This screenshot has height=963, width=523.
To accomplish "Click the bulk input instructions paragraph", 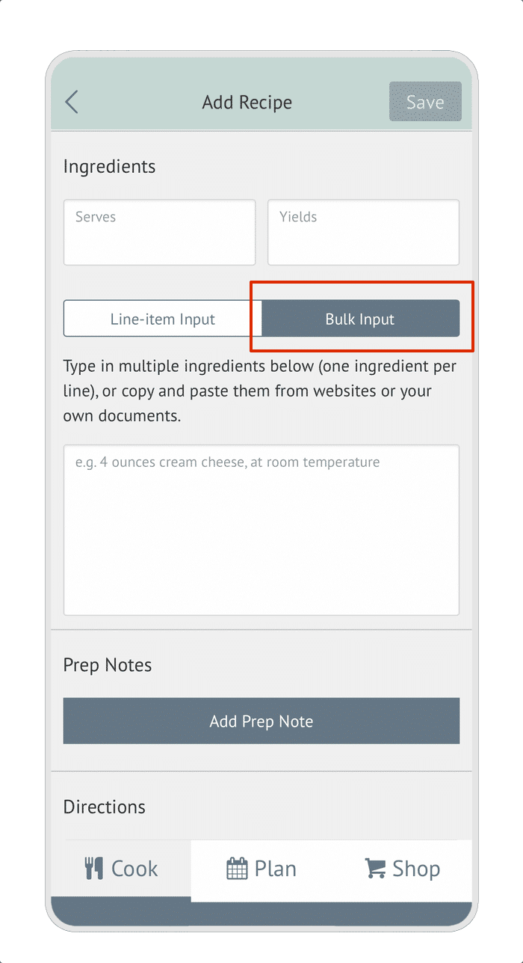I will [x=260, y=391].
